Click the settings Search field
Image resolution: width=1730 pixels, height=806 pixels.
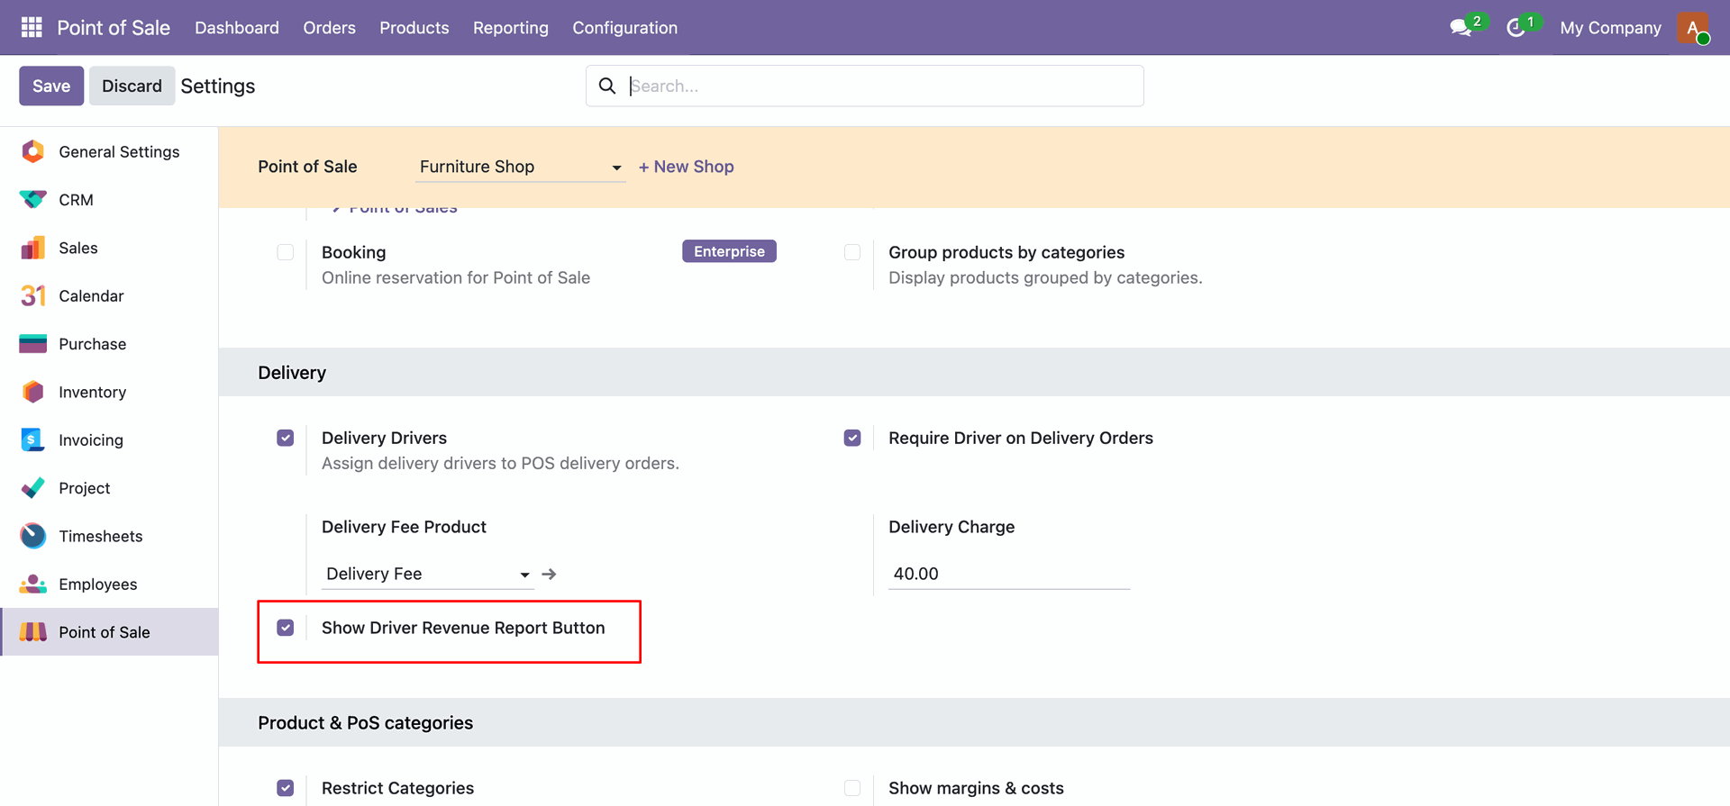(x=865, y=86)
